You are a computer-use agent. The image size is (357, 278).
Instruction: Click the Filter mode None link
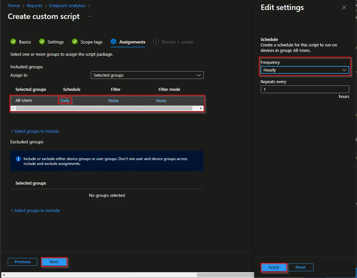(x=161, y=101)
